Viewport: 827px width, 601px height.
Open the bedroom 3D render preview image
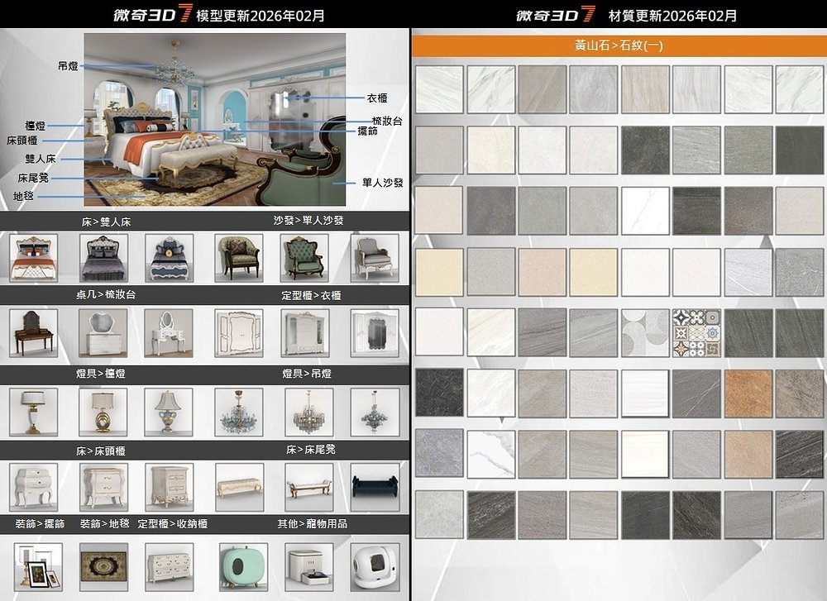pyautogui.click(x=215, y=120)
